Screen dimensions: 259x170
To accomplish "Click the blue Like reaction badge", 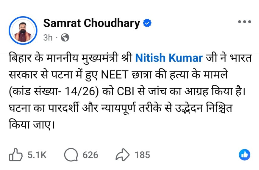I will coord(244,155).
